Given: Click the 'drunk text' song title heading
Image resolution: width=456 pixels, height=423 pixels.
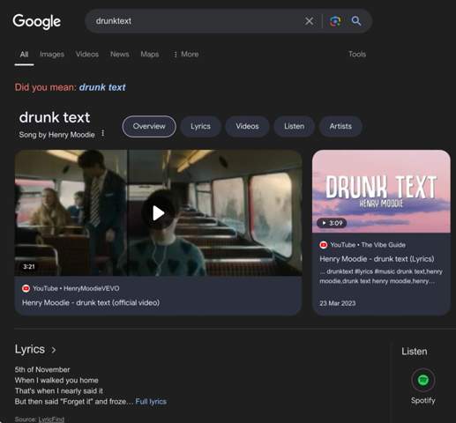Looking at the screenshot, I should click(x=55, y=117).
